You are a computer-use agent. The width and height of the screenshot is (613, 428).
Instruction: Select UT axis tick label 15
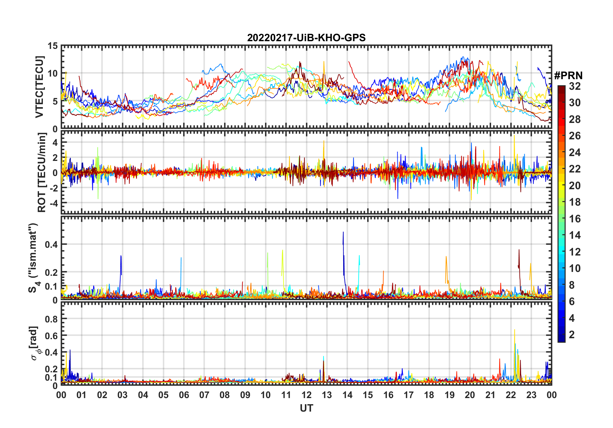368,395
